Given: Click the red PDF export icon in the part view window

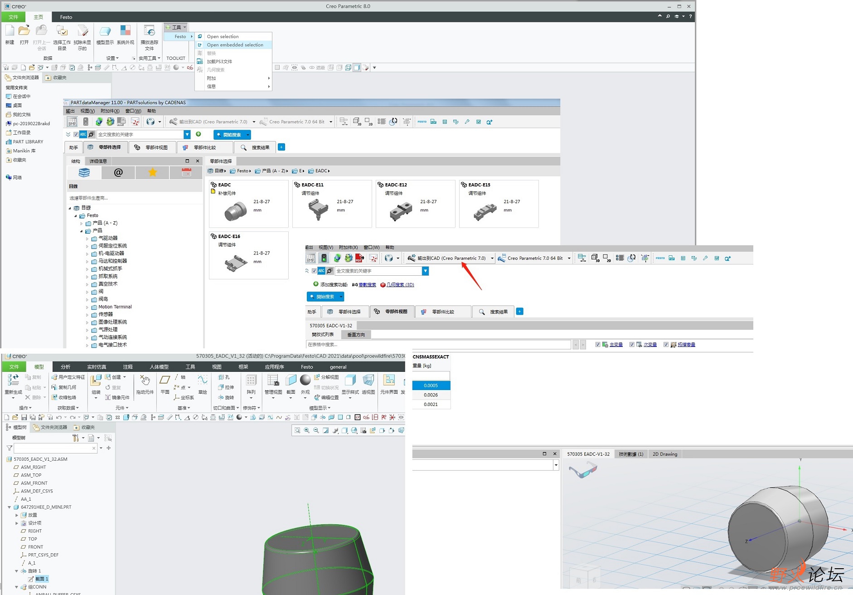Looking at the screenshot, I should [359, 258].
